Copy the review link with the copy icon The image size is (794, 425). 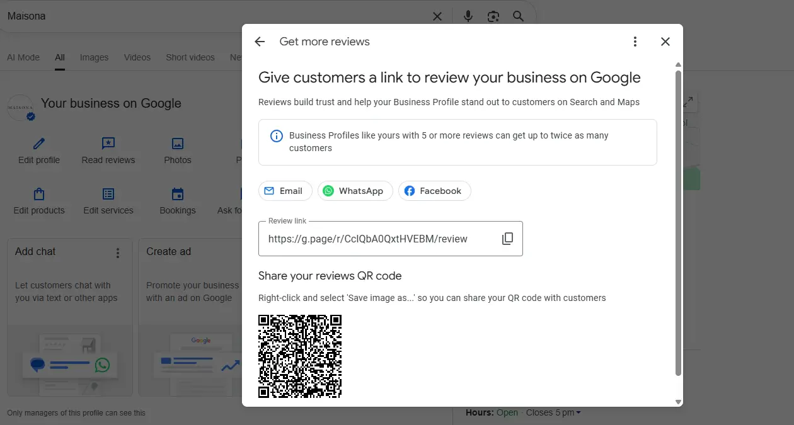[x=507, y=239]
